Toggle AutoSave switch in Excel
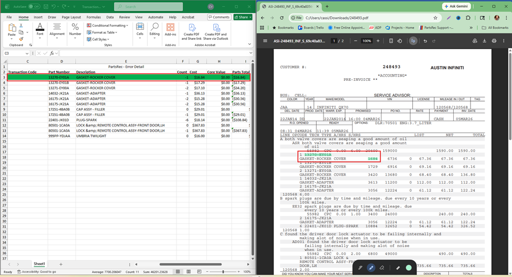 click(34, 6)
